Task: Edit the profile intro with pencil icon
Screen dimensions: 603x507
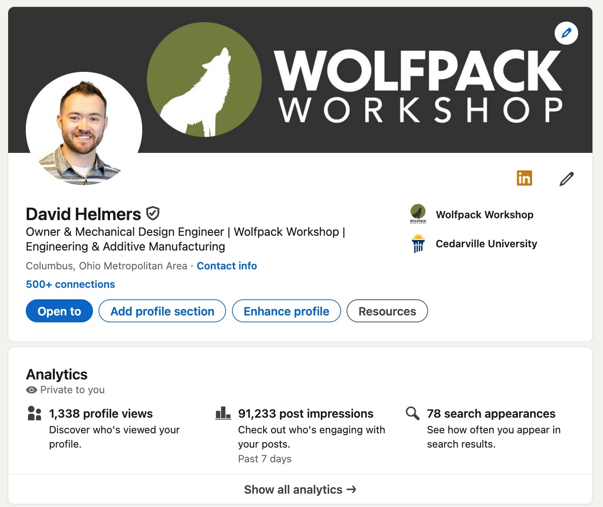Action: click(x=567, y=179)
